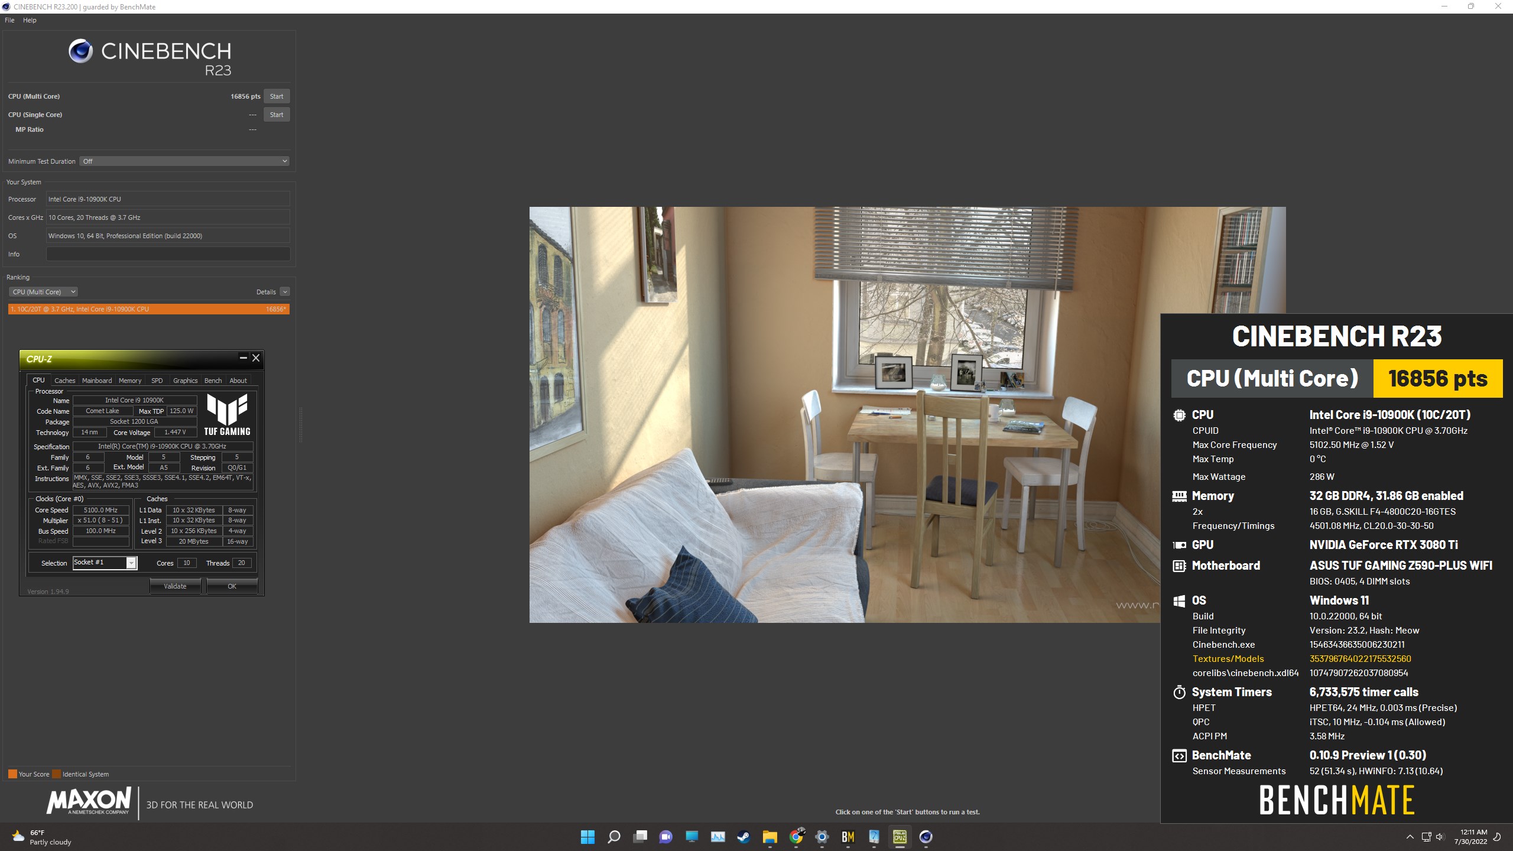Switch to the About tab in CPU-Z
This screenshot has height=851, width=1513.
tap(238, 381)
